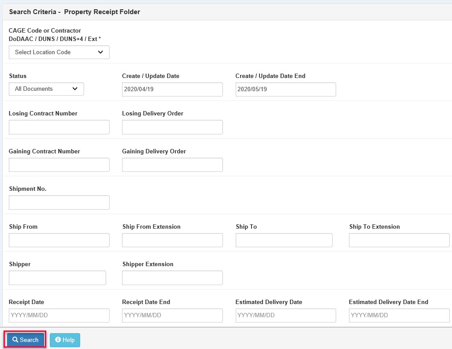Image resolution: width=452 pixels, height=349 pixels.
Task: Click the Create / Update Date field
Action: [172, 89]
